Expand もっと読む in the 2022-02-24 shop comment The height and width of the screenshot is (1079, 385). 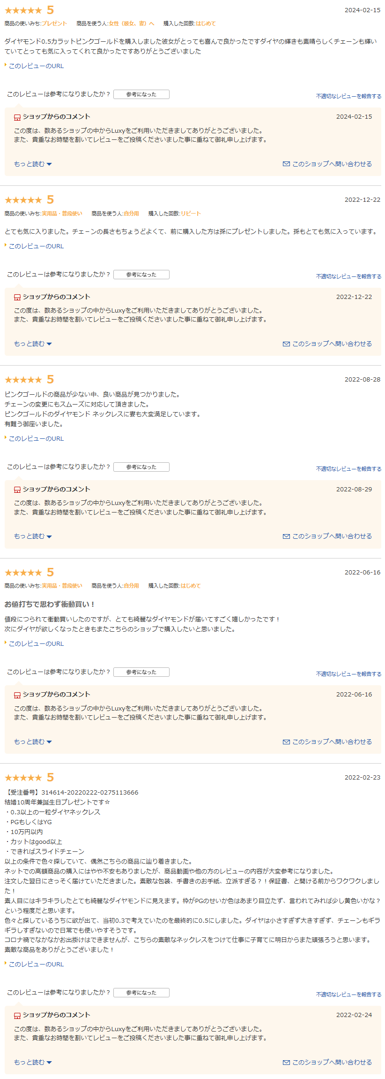(33, 1062)
